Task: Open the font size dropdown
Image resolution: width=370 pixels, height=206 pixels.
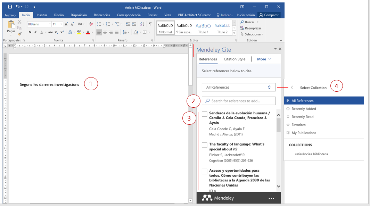Action: point(61,24)
